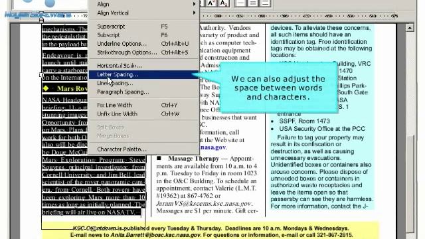Select double line spacing toolbar icon
This screenshot has width=425, height=239.
pyautogui.click(x=265, y=3)
